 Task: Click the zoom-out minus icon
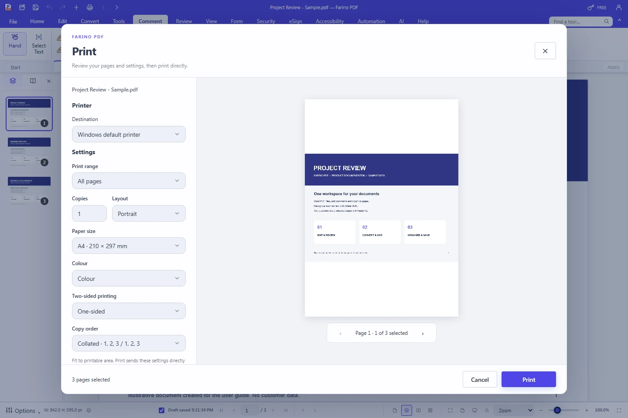tap(541, 410)
